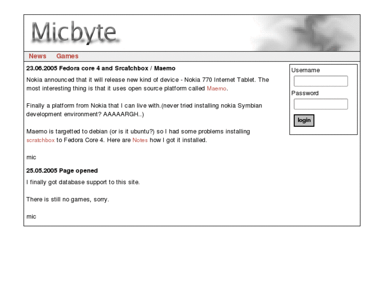The image size is (384, 287).
Task: Select the heading '25.05.2005 Page opened'
Action: coord(62,171)
